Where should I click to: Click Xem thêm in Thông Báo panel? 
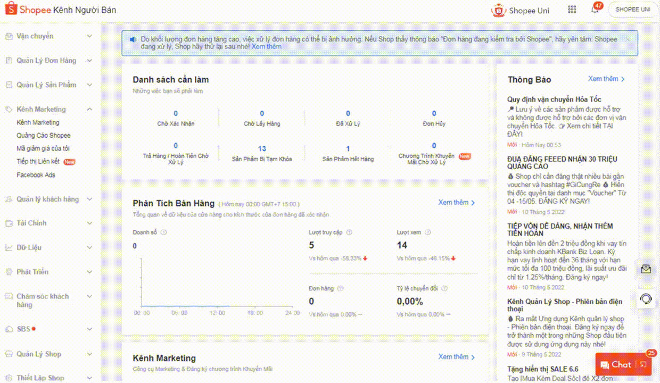point(606,79)
